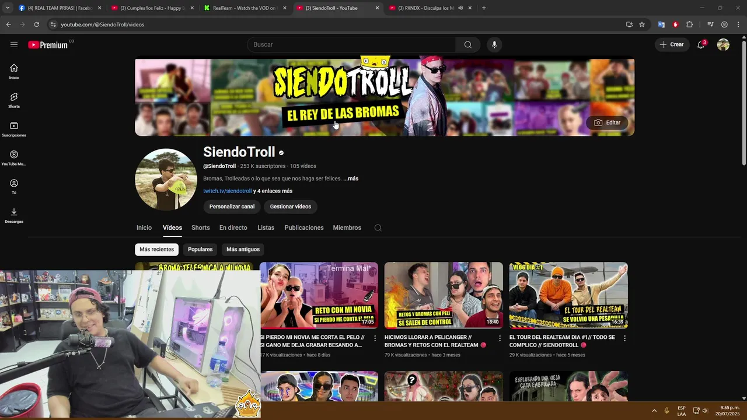Open options for SI PIERDO MI NOVIA video
This screenshot has width=747, height=420.
tap(375, 338)
